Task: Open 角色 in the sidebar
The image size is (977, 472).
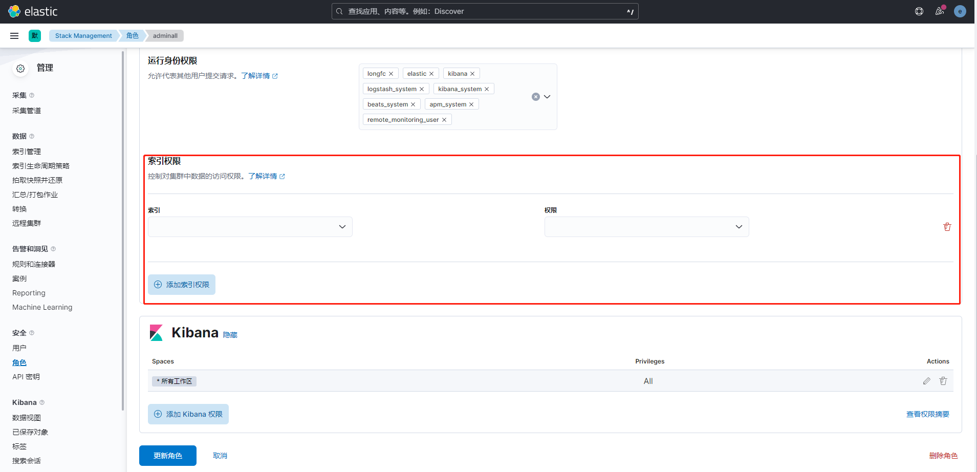Action: point(19,362)
